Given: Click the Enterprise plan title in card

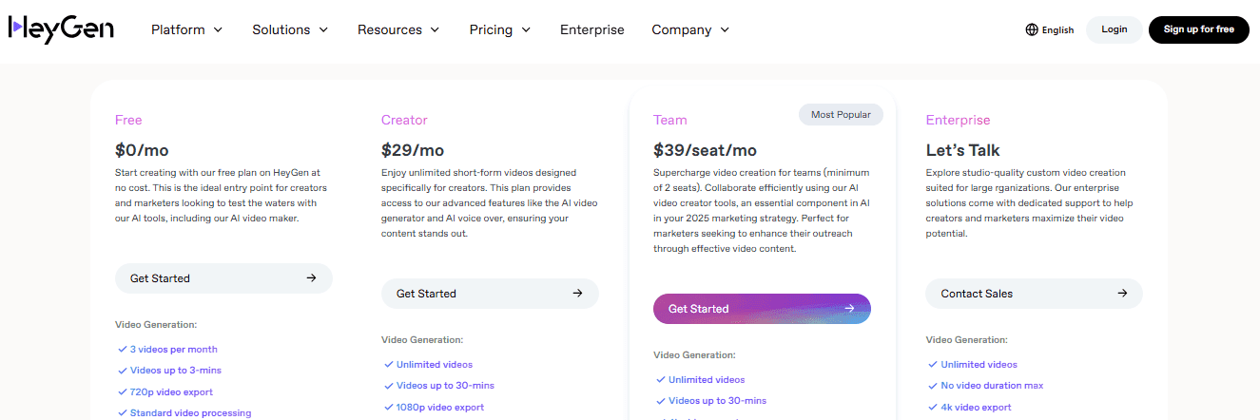Looking at the screenshot, I should point(958,120).
